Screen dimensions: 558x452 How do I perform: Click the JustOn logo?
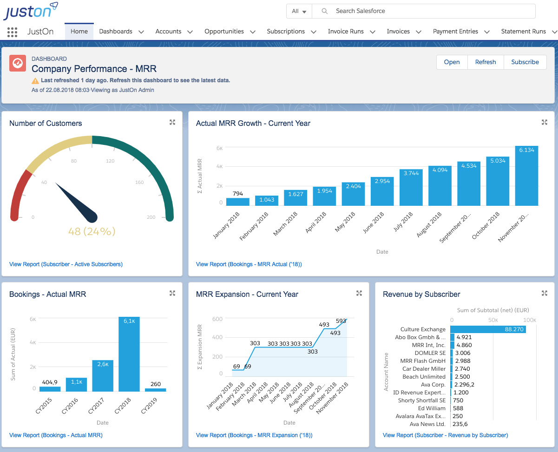31,11
